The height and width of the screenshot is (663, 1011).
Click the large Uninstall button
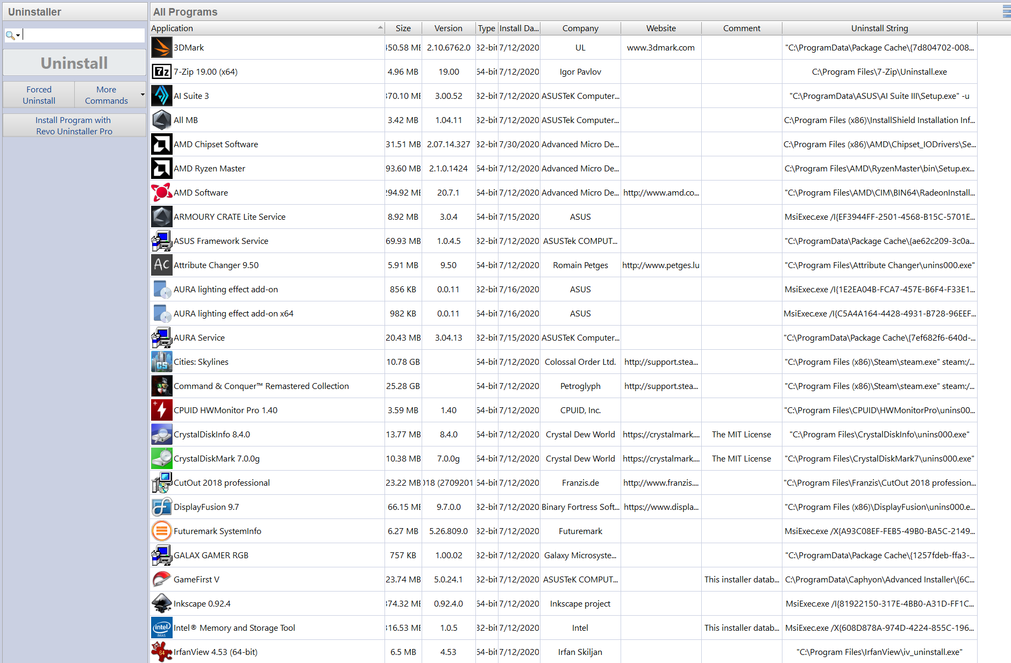[x=74, y=63]
